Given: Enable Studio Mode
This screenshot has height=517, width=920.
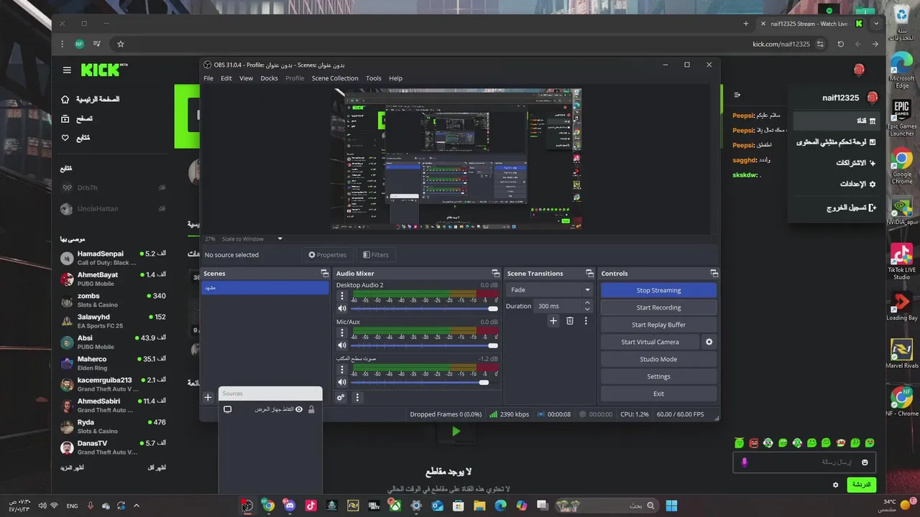Looking at the screenshot, I should tap(658, 359).
